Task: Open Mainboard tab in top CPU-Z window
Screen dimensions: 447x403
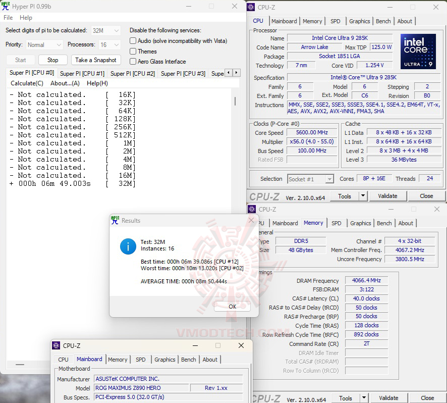Action: point(284,21)
